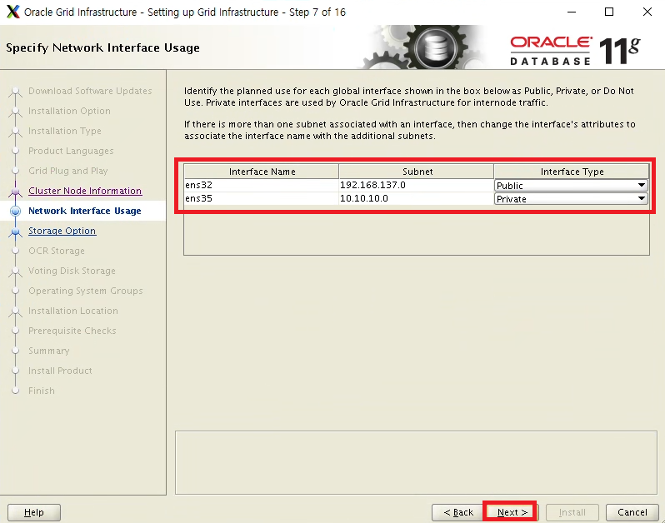Select the ens32 interface name cell
Viewport: 665px width, 523px height.
262,185
